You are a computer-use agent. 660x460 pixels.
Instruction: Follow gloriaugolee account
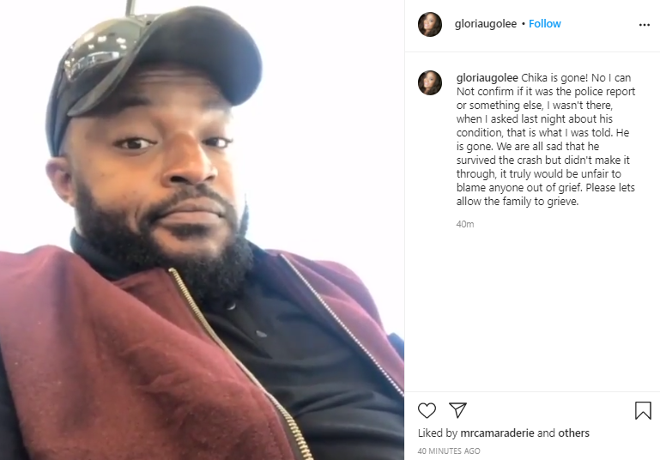pyautogui.click(x=545, y=23)
